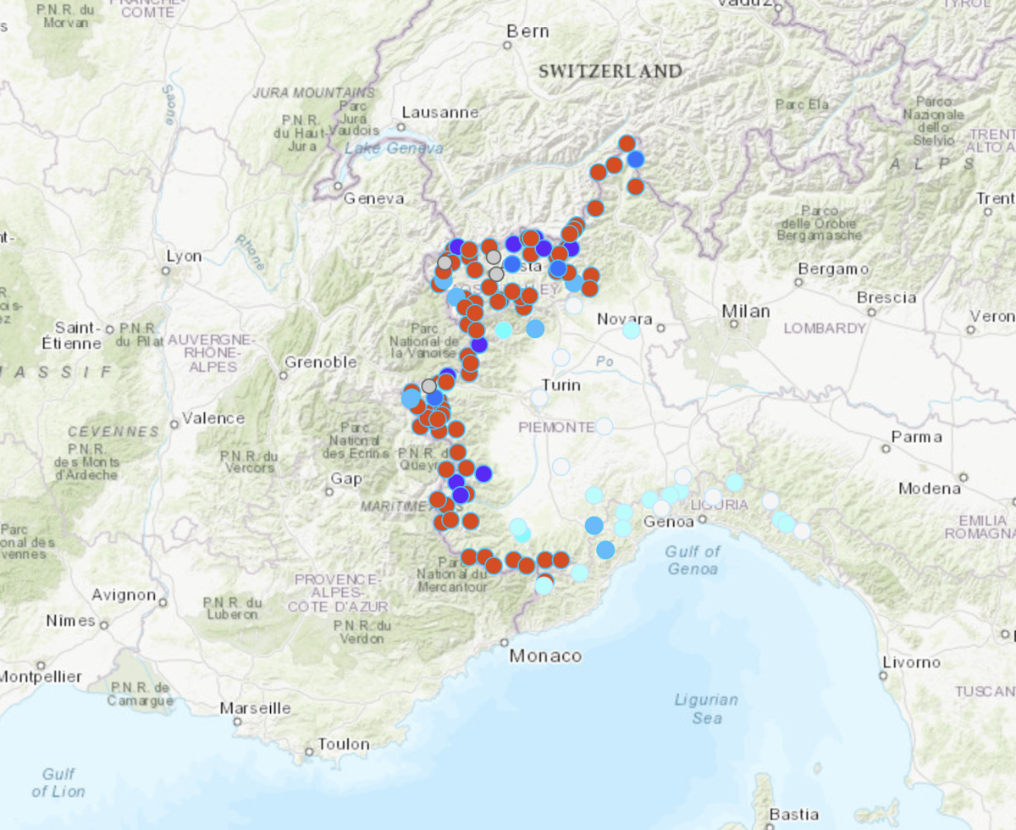This screenshot has width=1016, height=830.
Task: Click the Monaco city label
Action: [545, 656]
